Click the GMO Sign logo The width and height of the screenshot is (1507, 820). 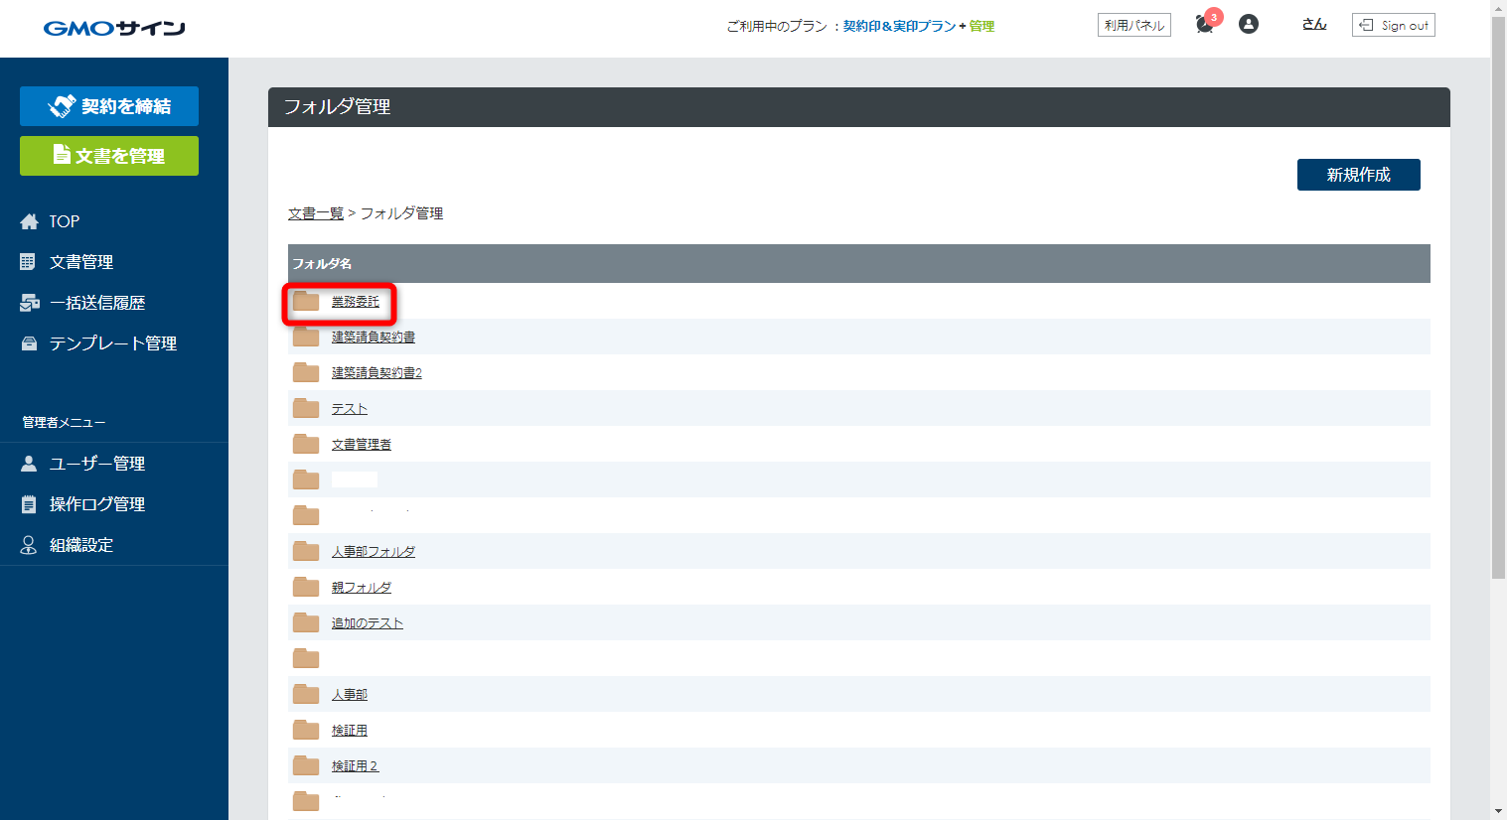coord(114,28)
